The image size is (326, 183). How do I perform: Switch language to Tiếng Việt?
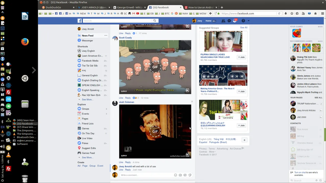tap(219, 139)
